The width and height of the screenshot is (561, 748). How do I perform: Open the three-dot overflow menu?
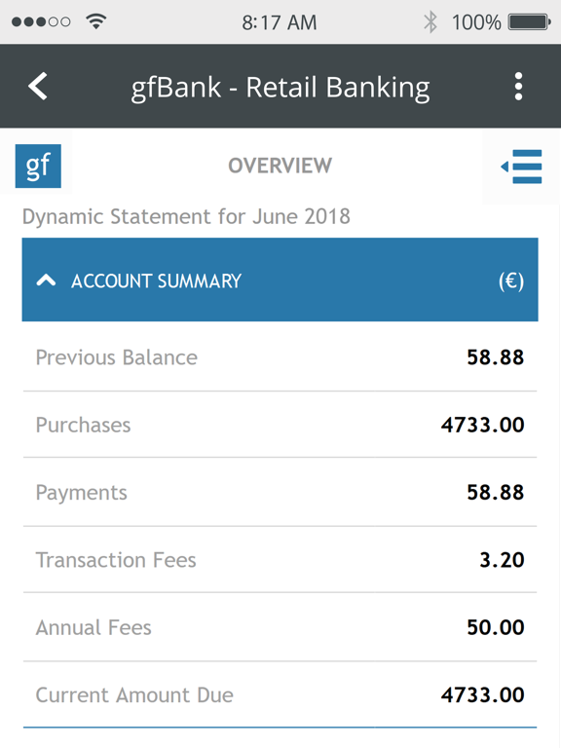point(518,87)
